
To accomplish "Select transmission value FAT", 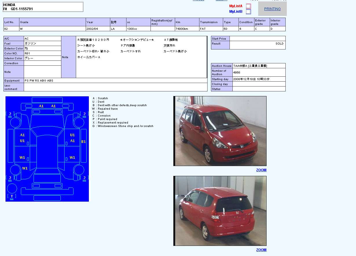I will coord(203,29).
